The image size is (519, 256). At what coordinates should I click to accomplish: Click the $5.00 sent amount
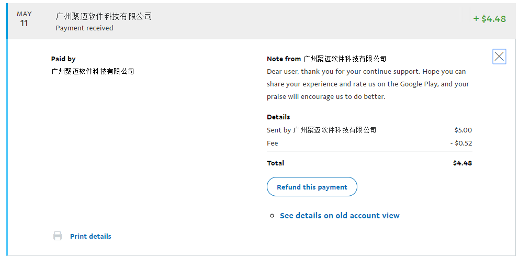coord(463,130)
